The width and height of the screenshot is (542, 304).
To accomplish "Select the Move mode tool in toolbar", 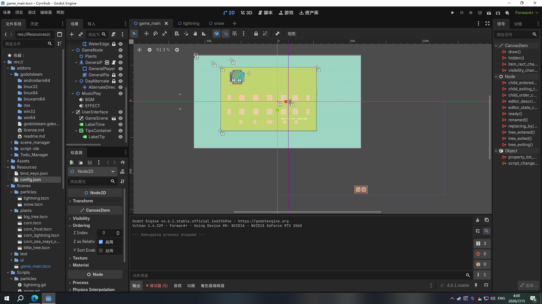I will point(146,34).
